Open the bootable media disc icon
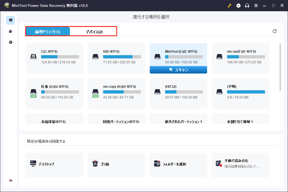This screenshot has width=288, height=192. [238, 6]
